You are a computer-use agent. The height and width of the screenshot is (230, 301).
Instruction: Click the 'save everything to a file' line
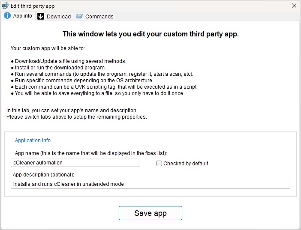97,93
